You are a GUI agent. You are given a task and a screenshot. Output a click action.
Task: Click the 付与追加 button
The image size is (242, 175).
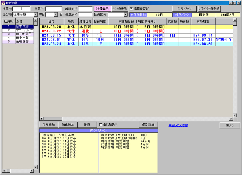tap(49, 125)
